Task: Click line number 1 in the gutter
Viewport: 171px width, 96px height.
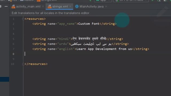Action: [x=13, y=19]
